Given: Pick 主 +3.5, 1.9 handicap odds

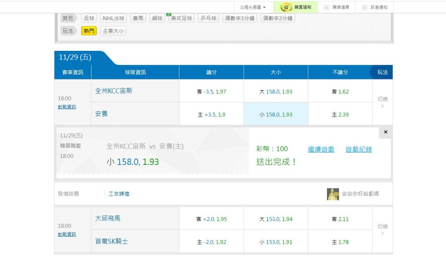Looking at the screenshot, I should click(x=211, y=114).
